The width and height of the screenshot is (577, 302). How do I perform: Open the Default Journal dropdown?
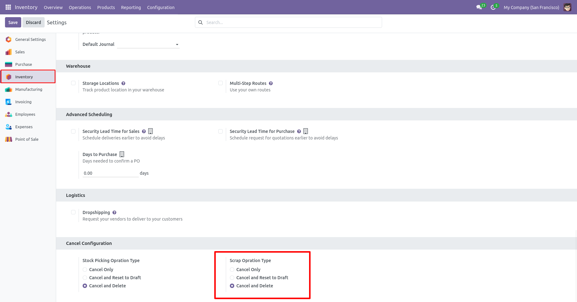148,44
